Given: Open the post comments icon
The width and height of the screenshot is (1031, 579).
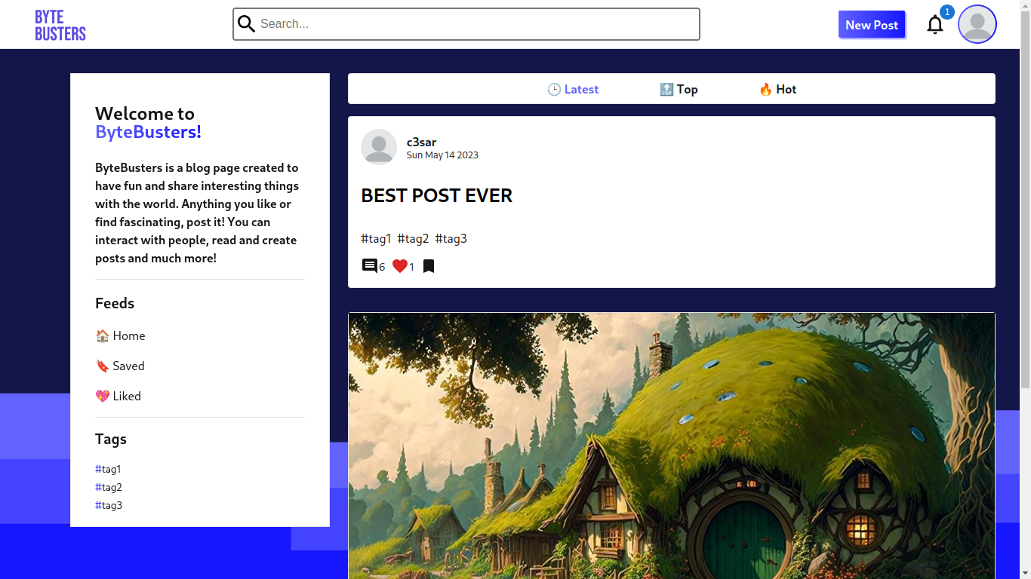Looking at the screenshot, I should [x=370, y=266].
